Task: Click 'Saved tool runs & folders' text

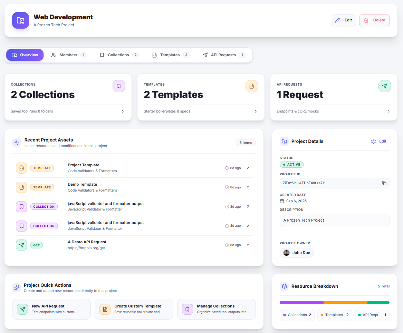Action: point(32,111)
